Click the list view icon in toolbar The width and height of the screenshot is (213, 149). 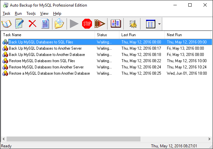pos(150,24)
